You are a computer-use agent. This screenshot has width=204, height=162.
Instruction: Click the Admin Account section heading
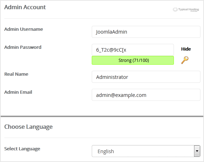pyautogui.click(x=25, y=7)
